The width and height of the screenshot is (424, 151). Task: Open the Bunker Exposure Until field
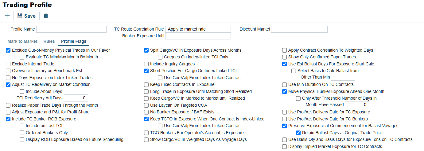point(198,36)
